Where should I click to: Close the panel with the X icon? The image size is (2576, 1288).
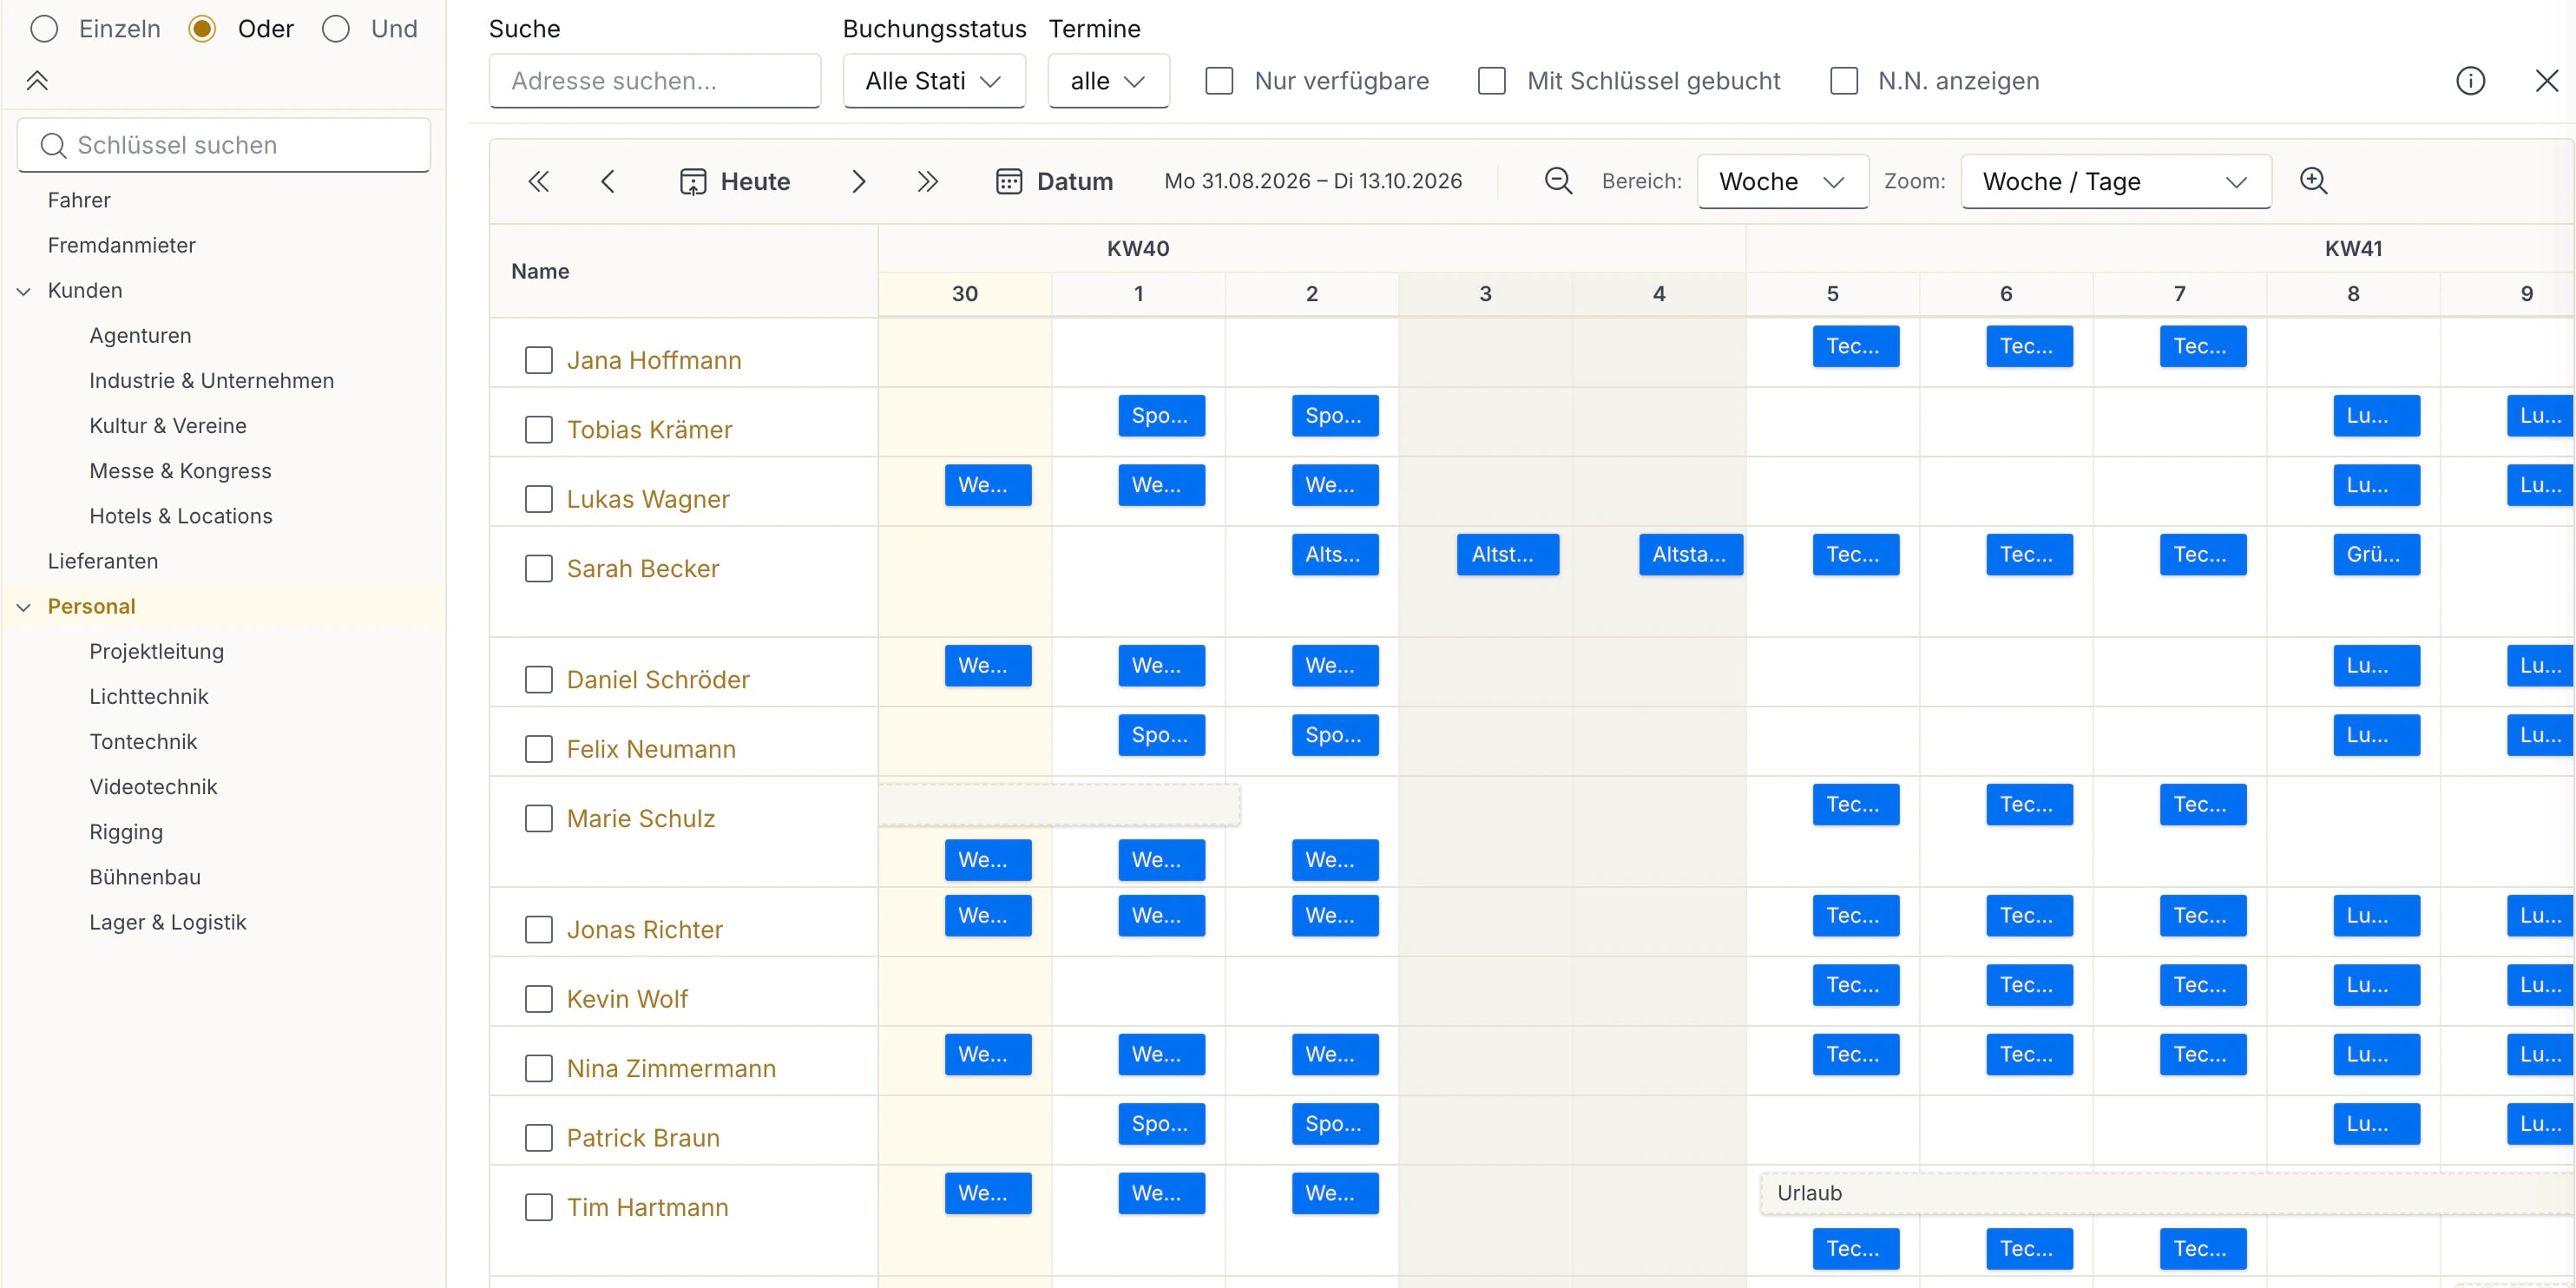coord(2546,81)
